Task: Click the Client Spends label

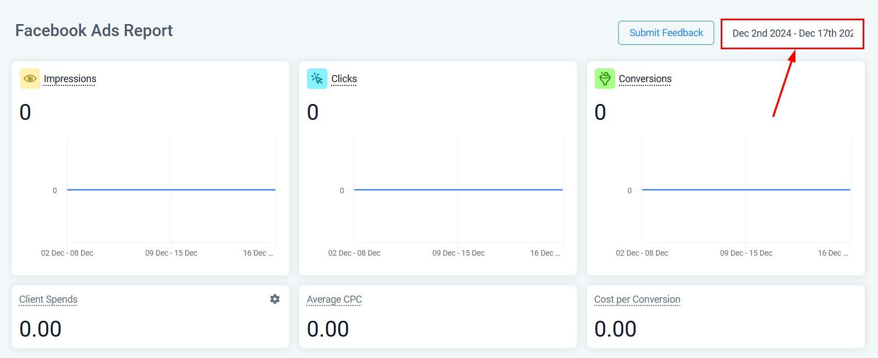Action: (x=48, y=299)
